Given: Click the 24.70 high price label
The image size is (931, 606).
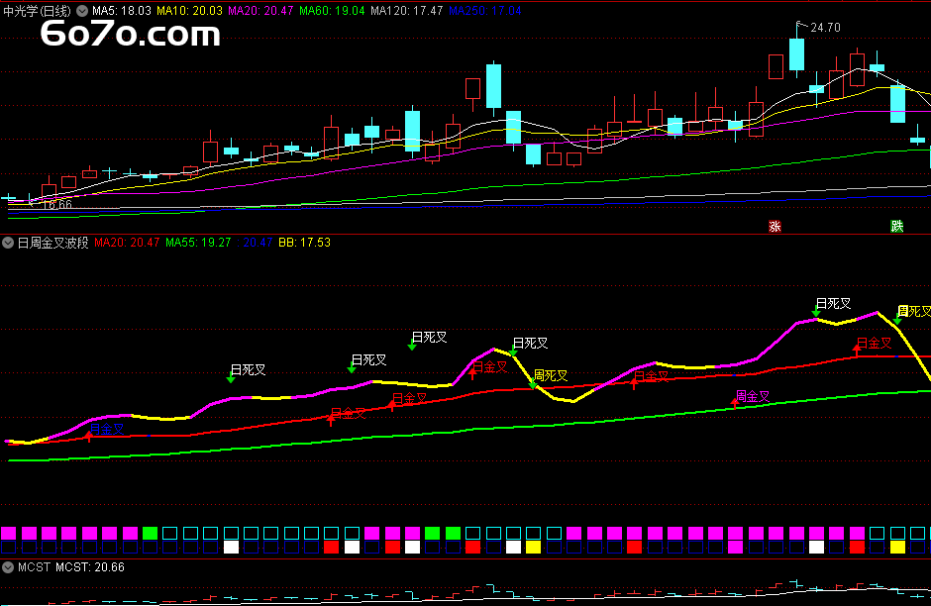Looking at the screenshot, I should click(x=825, y=28).
